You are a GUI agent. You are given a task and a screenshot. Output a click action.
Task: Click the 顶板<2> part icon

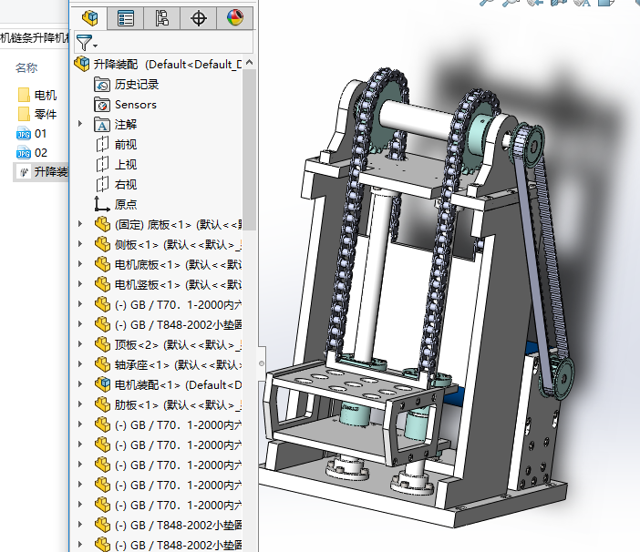(x=102, y=345)
